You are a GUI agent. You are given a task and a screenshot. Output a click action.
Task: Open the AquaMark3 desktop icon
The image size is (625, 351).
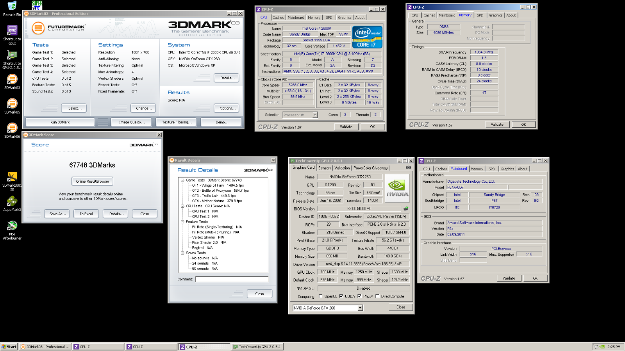[x=12, y=201]
